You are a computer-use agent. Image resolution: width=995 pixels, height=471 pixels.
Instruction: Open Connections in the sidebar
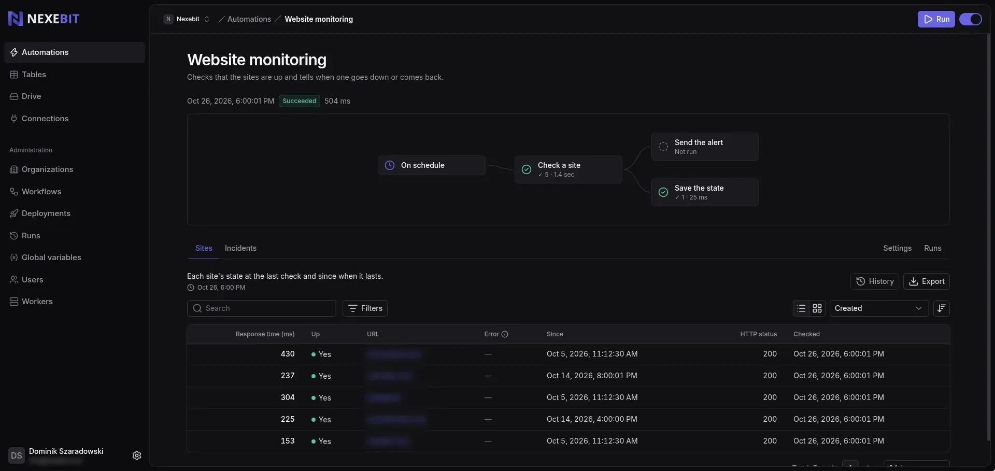click(x=74, y=119)
